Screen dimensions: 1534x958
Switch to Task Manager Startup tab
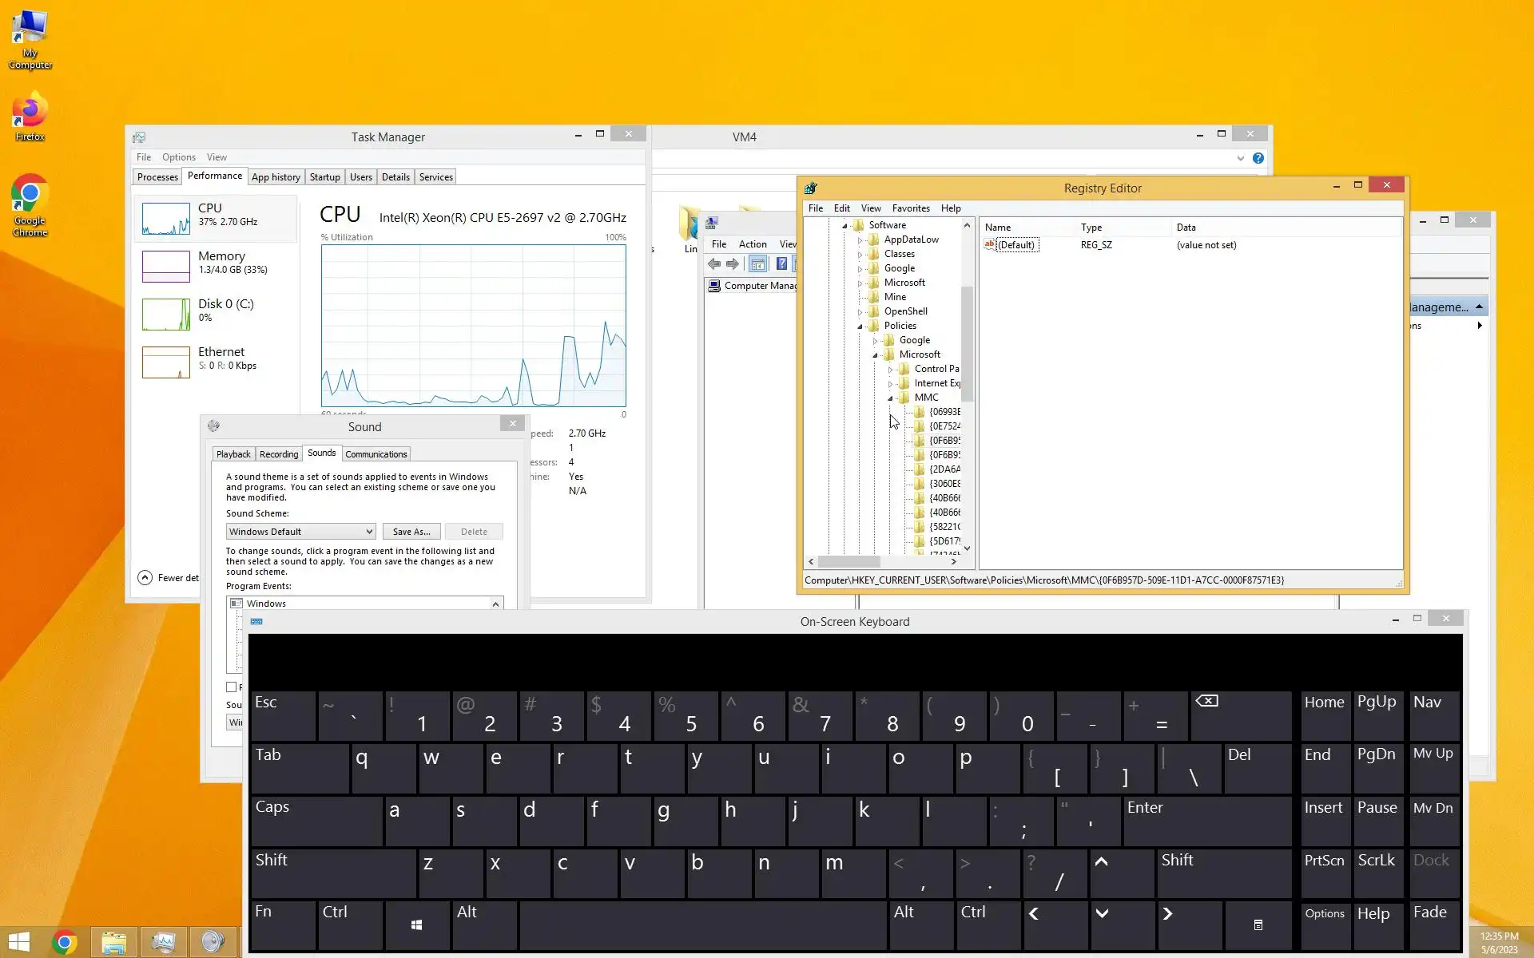coord(324,177)
